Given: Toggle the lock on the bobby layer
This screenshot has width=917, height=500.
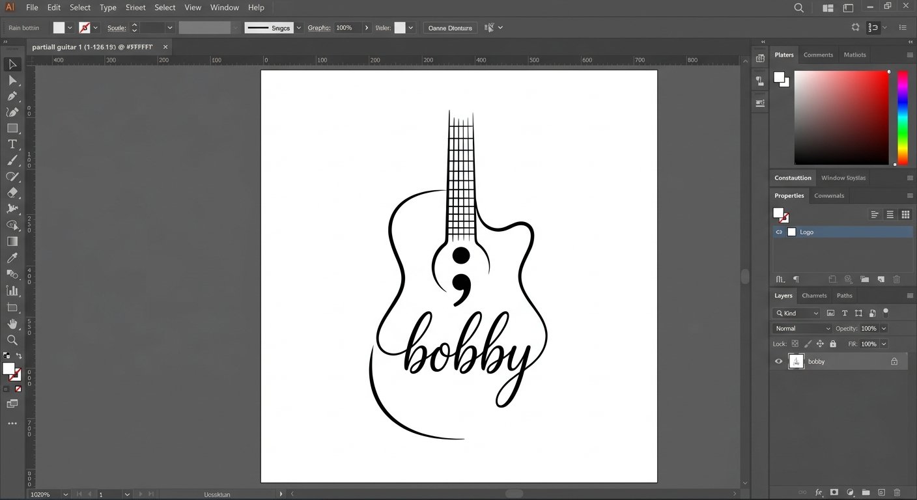Looking at the screenshot, I should click(x=894, y=361).
